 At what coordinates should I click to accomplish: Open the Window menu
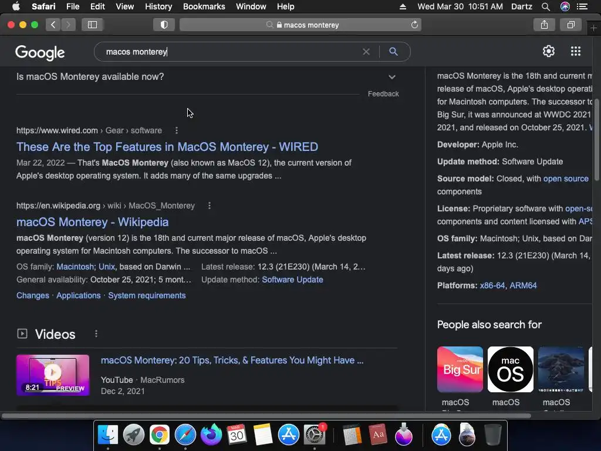click(251, 6)
